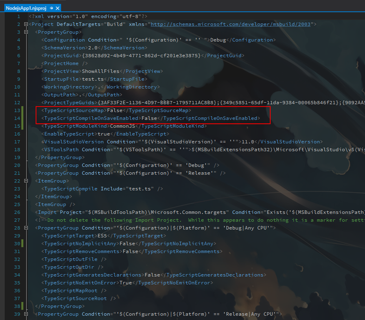
Task: Click the TypeScriptCompile Include test.ts line
Action: pyautogui.click(x=102, y=189)
